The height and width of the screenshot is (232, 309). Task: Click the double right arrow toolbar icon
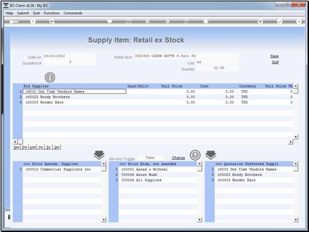coord(167,22)
